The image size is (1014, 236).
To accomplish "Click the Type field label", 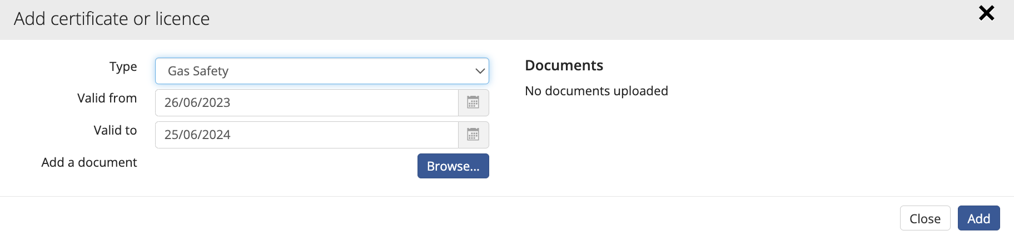I will pyautogui.click(x=123, y=67).
